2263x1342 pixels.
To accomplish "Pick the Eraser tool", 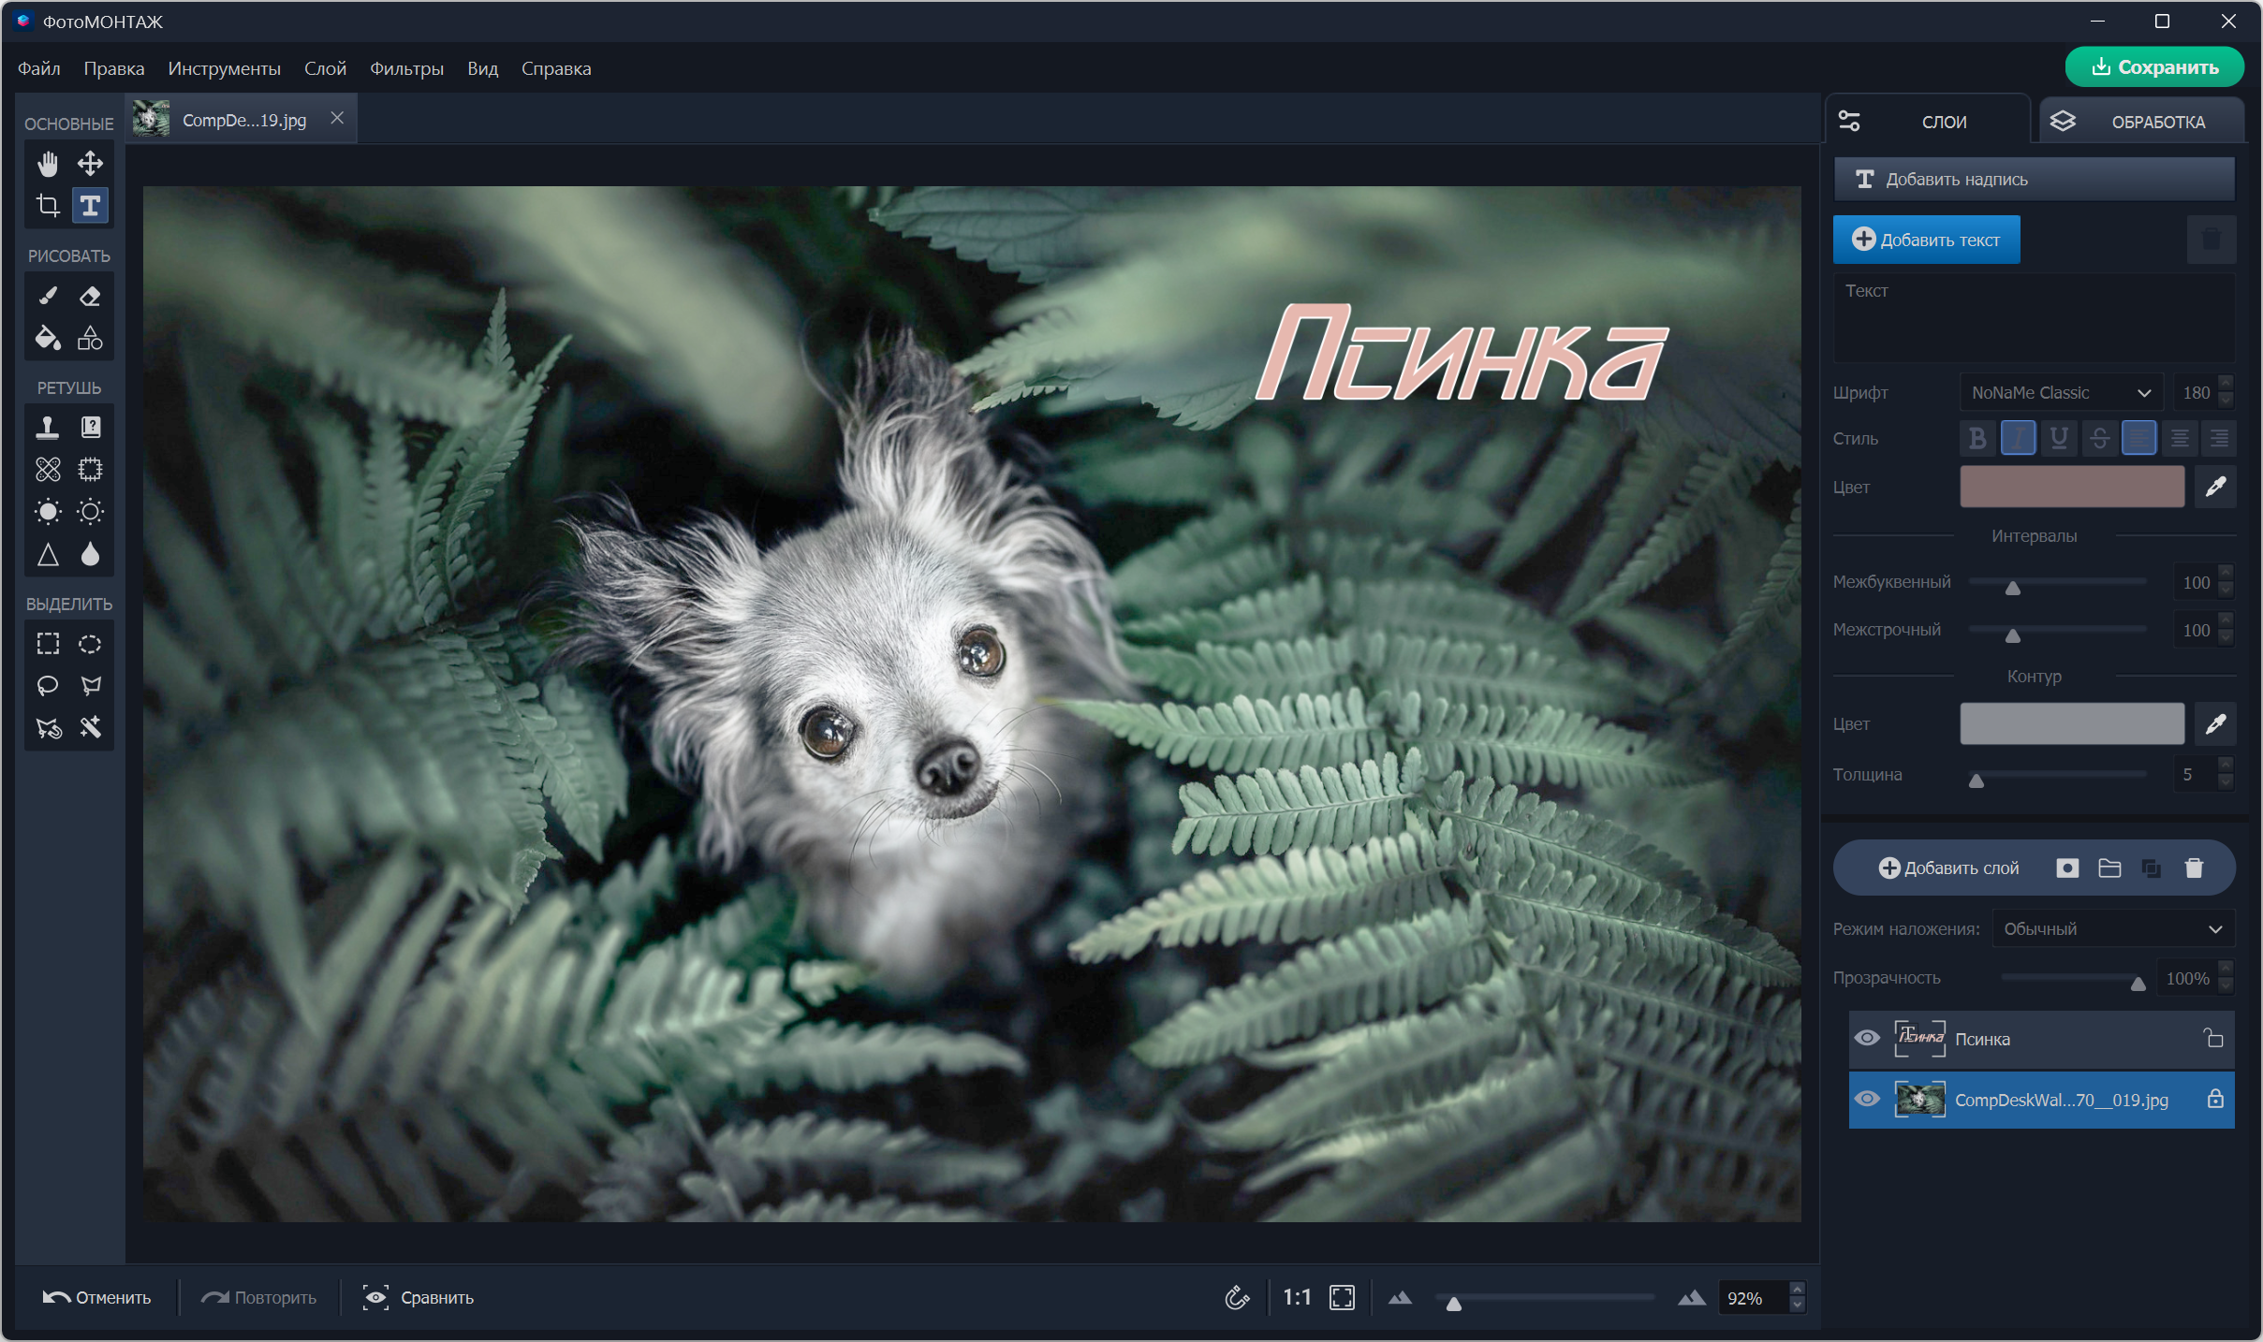I will click(x=90, y=297).
